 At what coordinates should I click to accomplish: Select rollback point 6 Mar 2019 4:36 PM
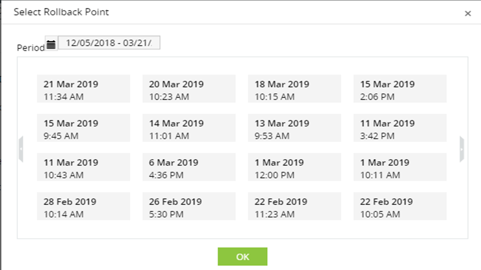(189, 167)
